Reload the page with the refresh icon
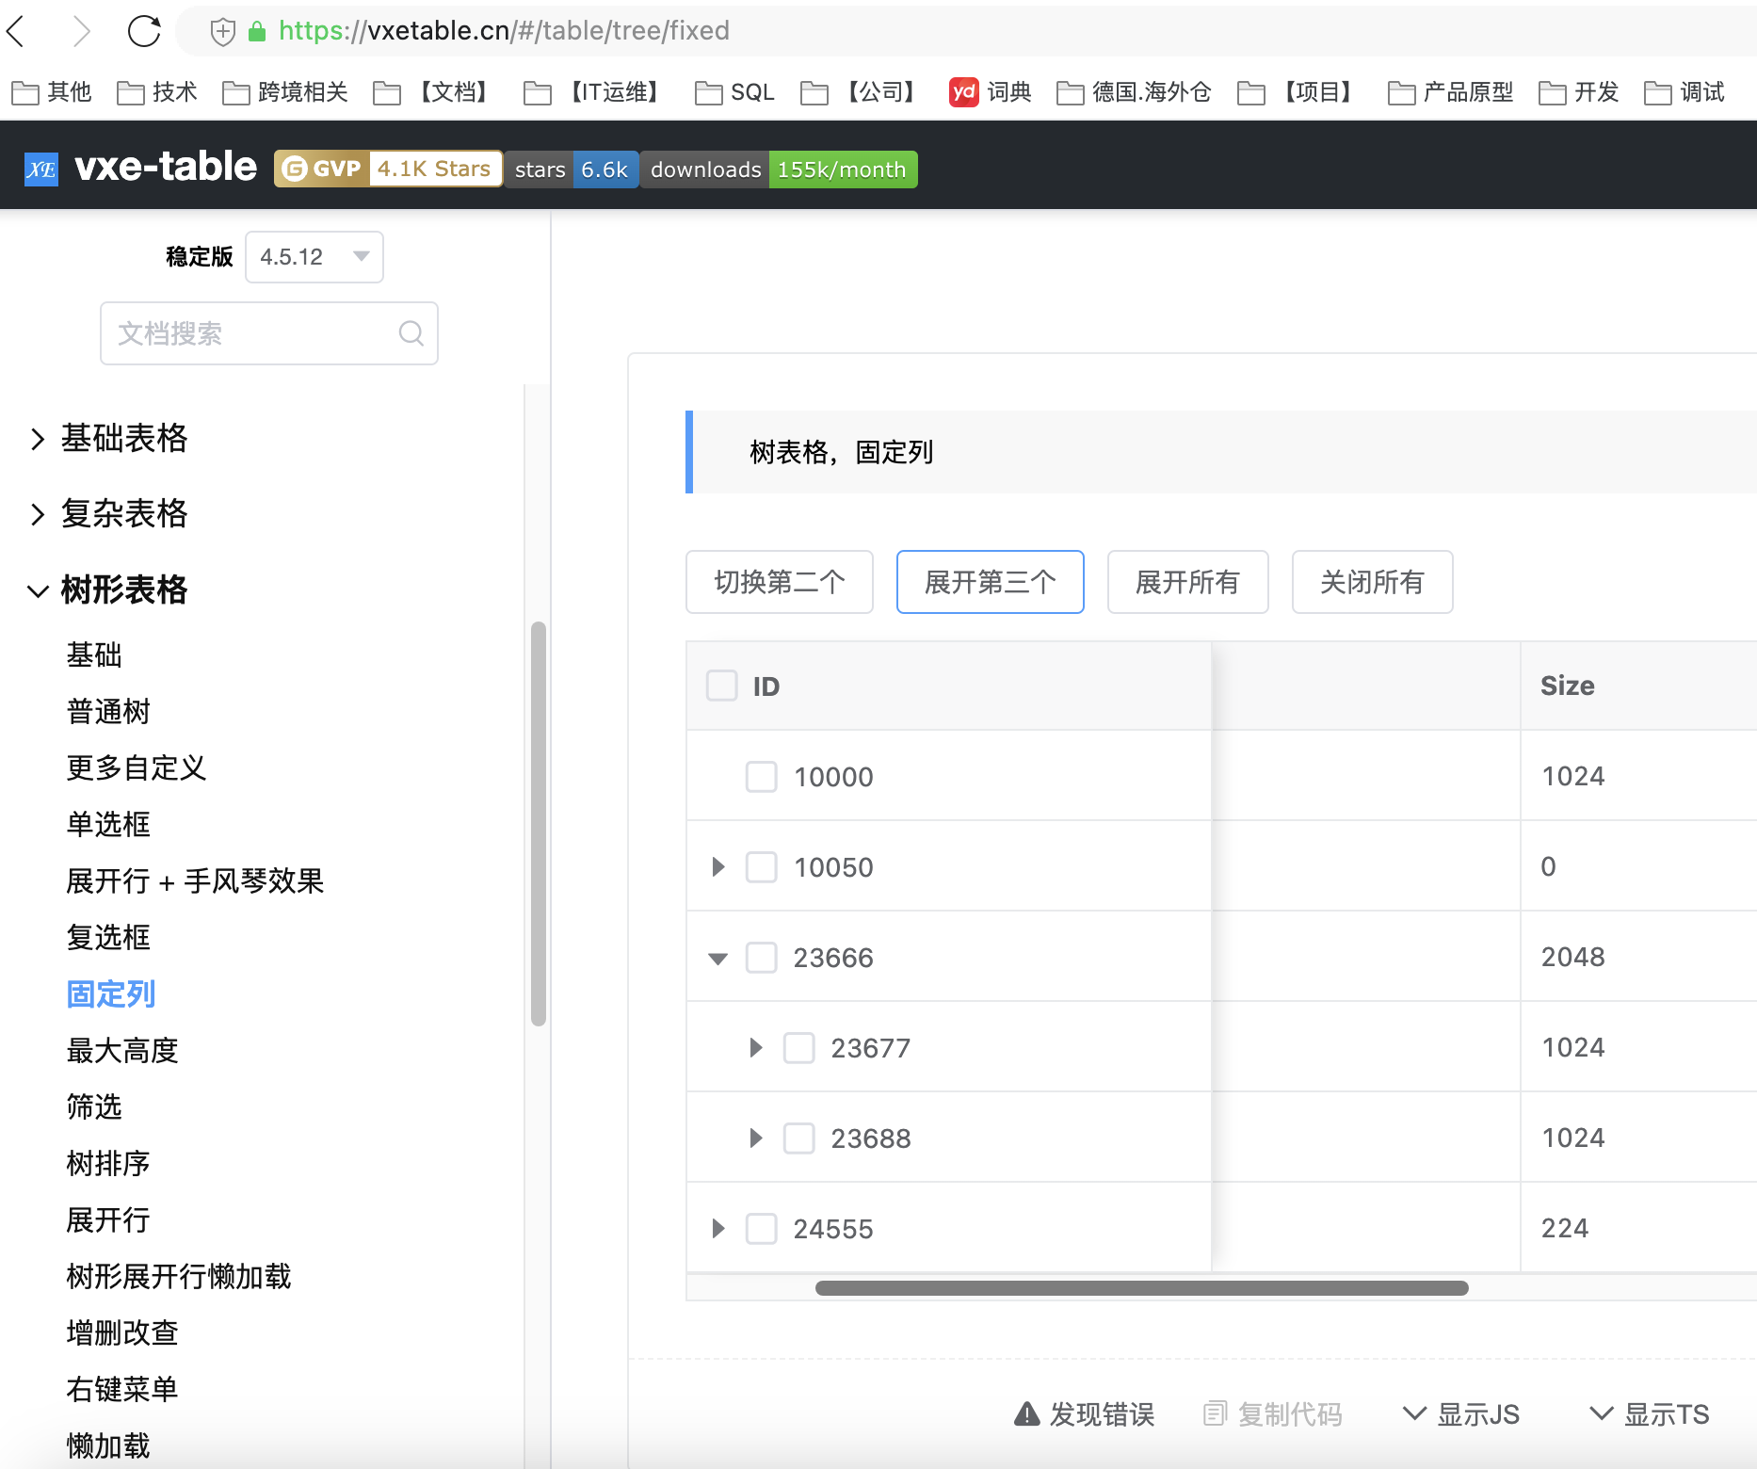Viewport: 1757px width, 1469px height. click(x=144, y=31)
